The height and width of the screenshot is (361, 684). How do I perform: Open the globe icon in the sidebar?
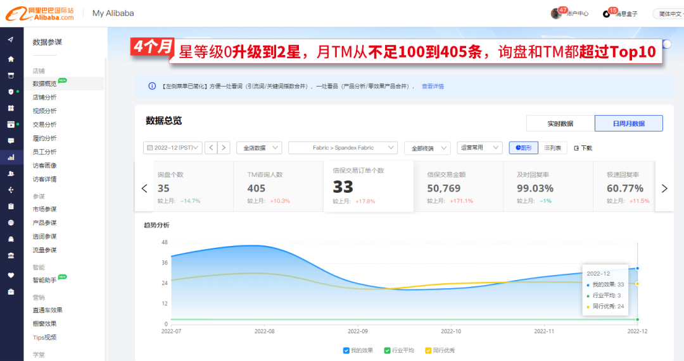click(x=11, y=223)
